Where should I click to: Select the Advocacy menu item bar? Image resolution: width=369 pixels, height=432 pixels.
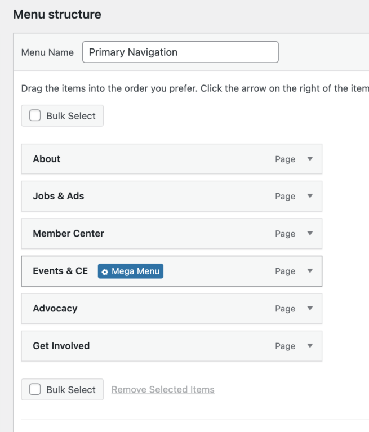tap(172, 309)
